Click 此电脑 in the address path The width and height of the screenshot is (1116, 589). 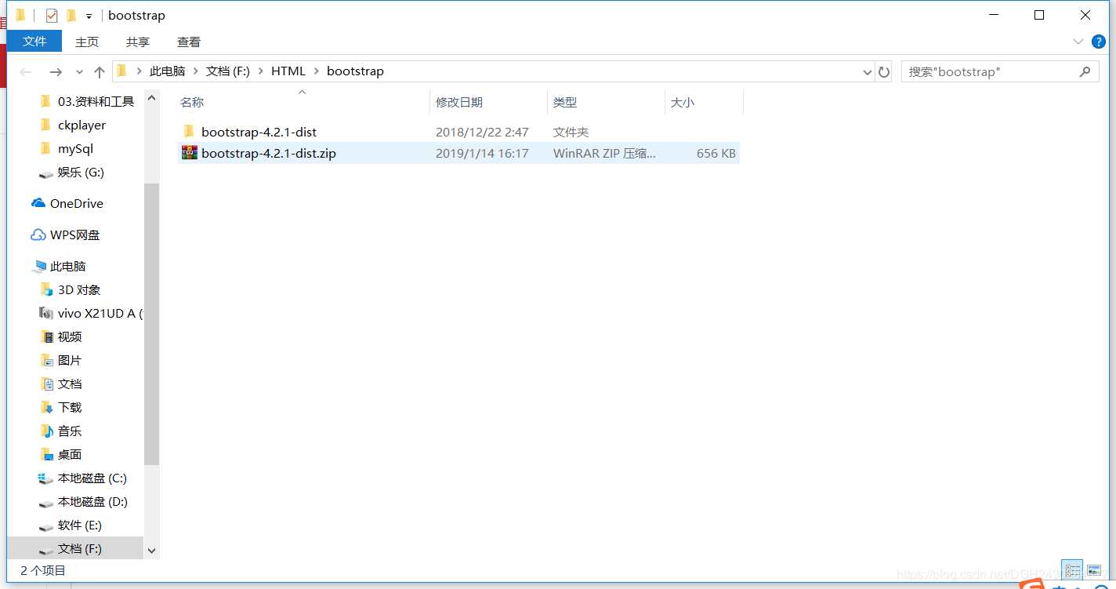(x=167, y=71)
